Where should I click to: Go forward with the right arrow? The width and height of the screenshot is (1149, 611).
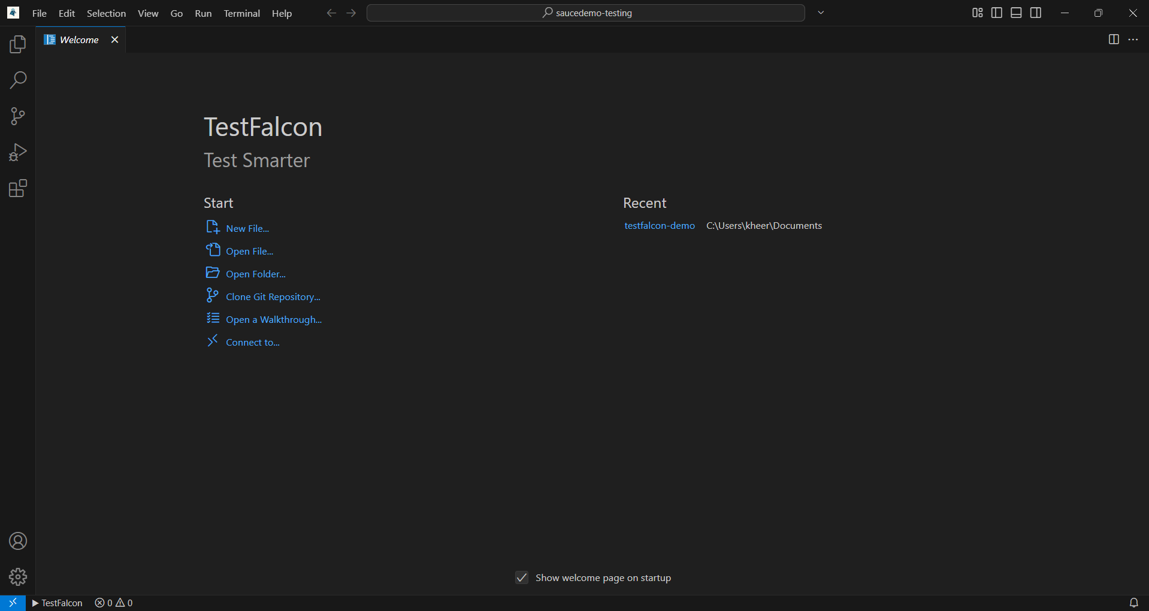click(x=351, y=13)
